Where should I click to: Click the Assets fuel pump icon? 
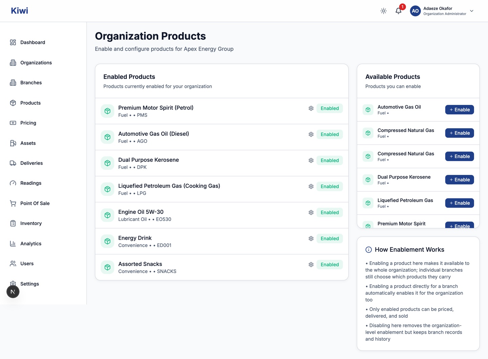point(13,143)
